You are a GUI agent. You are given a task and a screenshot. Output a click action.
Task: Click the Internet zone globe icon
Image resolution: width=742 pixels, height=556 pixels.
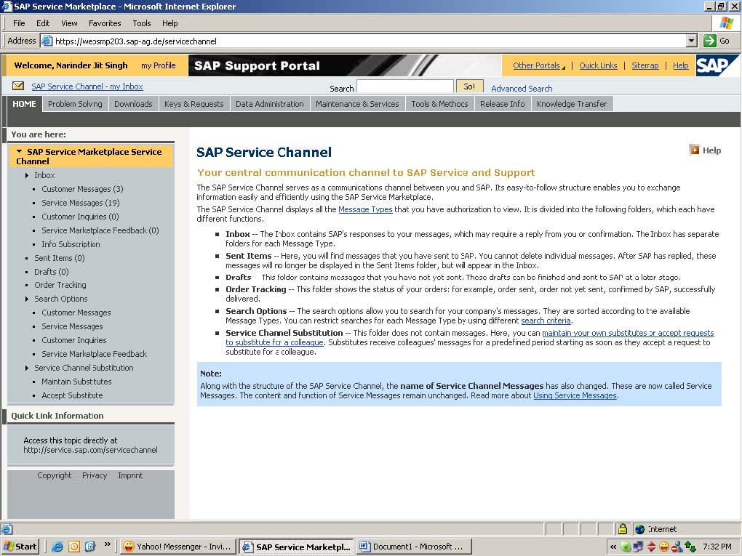[x=640, y=529]
